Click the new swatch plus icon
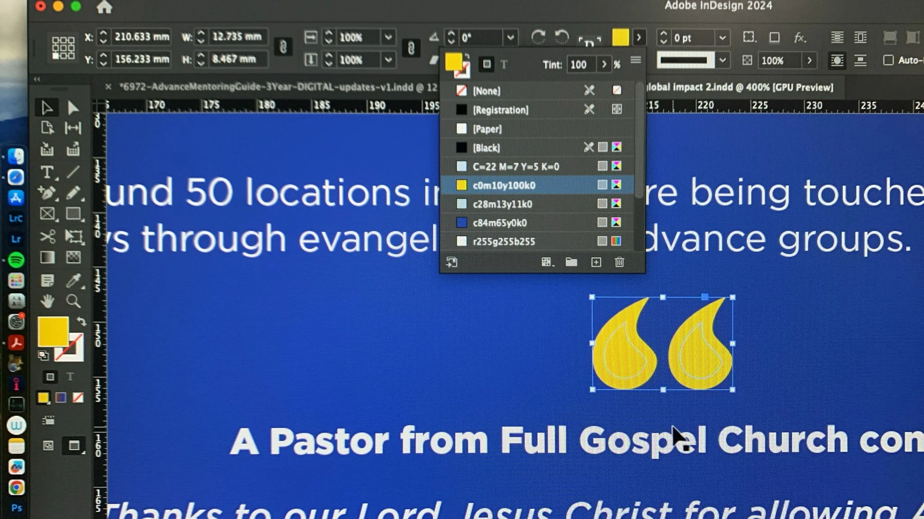Screen dimensions: 924x519 point(596,262)
